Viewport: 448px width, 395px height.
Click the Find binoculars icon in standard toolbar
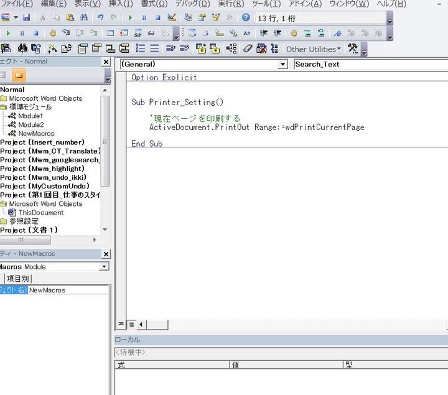pyautogui.click(x=83, y=18)
